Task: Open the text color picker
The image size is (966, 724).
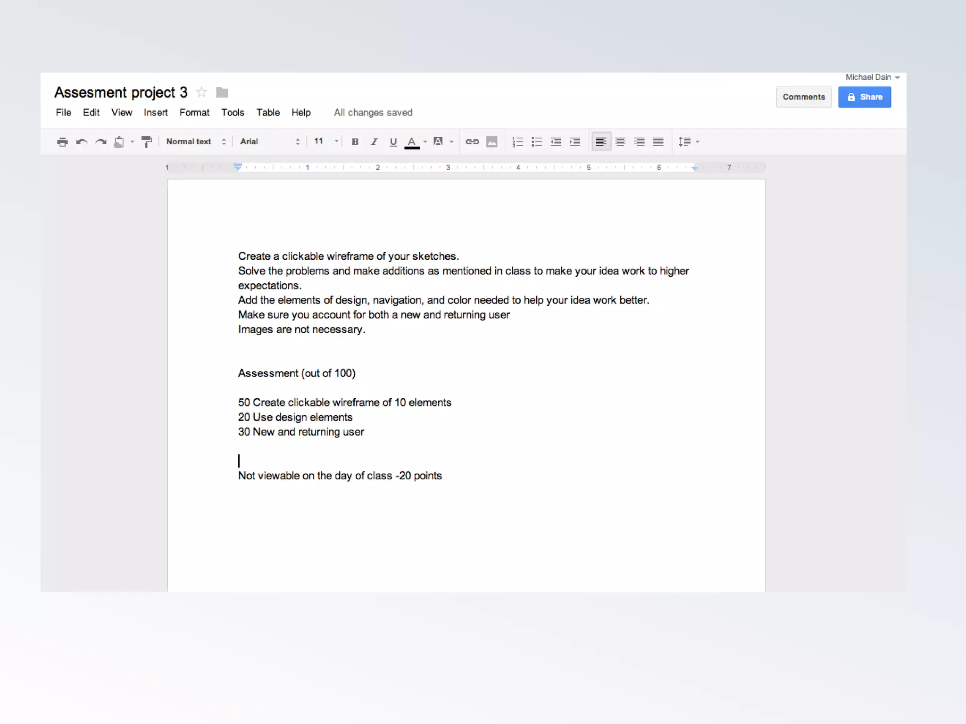Action: [412, 142]
